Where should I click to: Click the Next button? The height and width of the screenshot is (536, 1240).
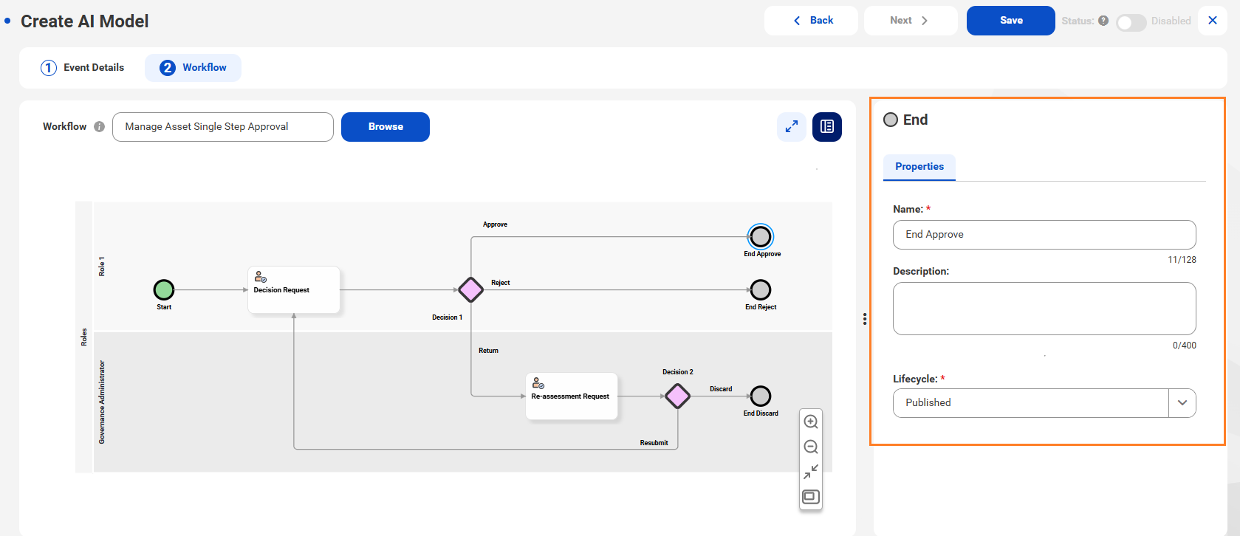point(911,21)
